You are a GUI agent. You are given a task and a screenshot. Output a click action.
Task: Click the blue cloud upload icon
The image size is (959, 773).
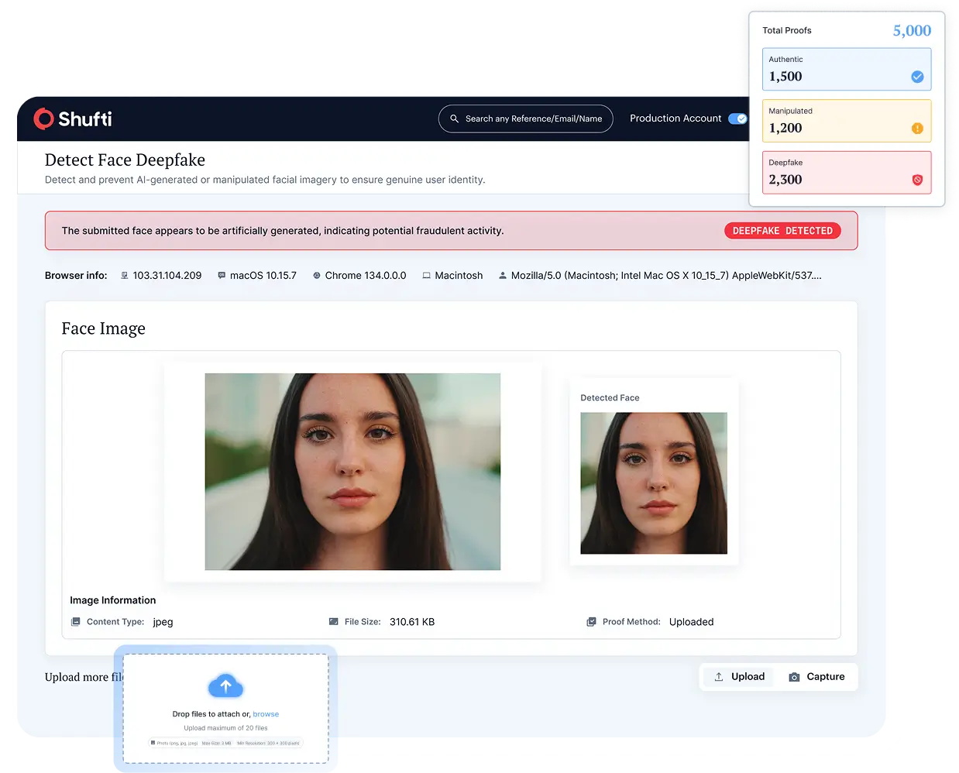225,685
